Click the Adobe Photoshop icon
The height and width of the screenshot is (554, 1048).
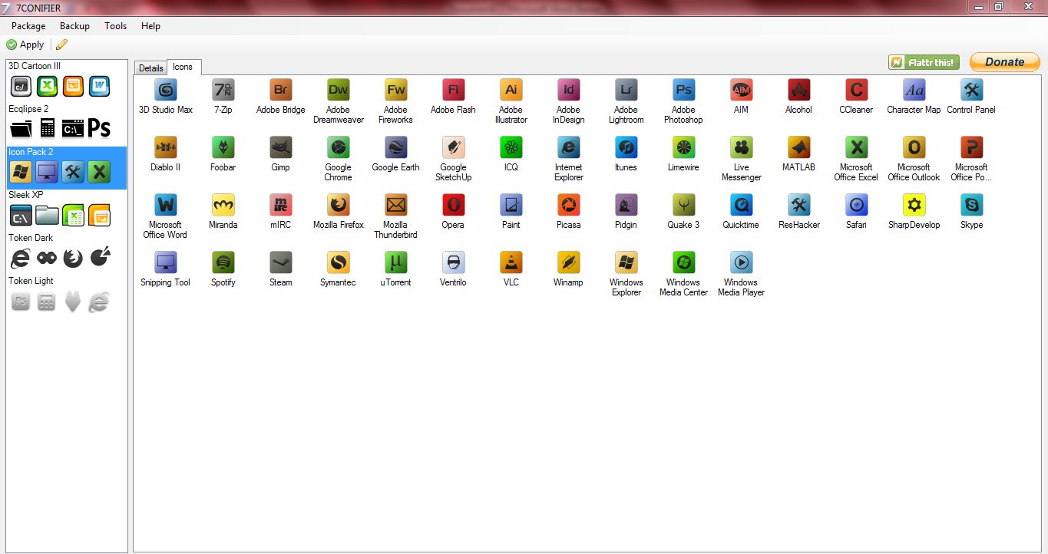683,91
